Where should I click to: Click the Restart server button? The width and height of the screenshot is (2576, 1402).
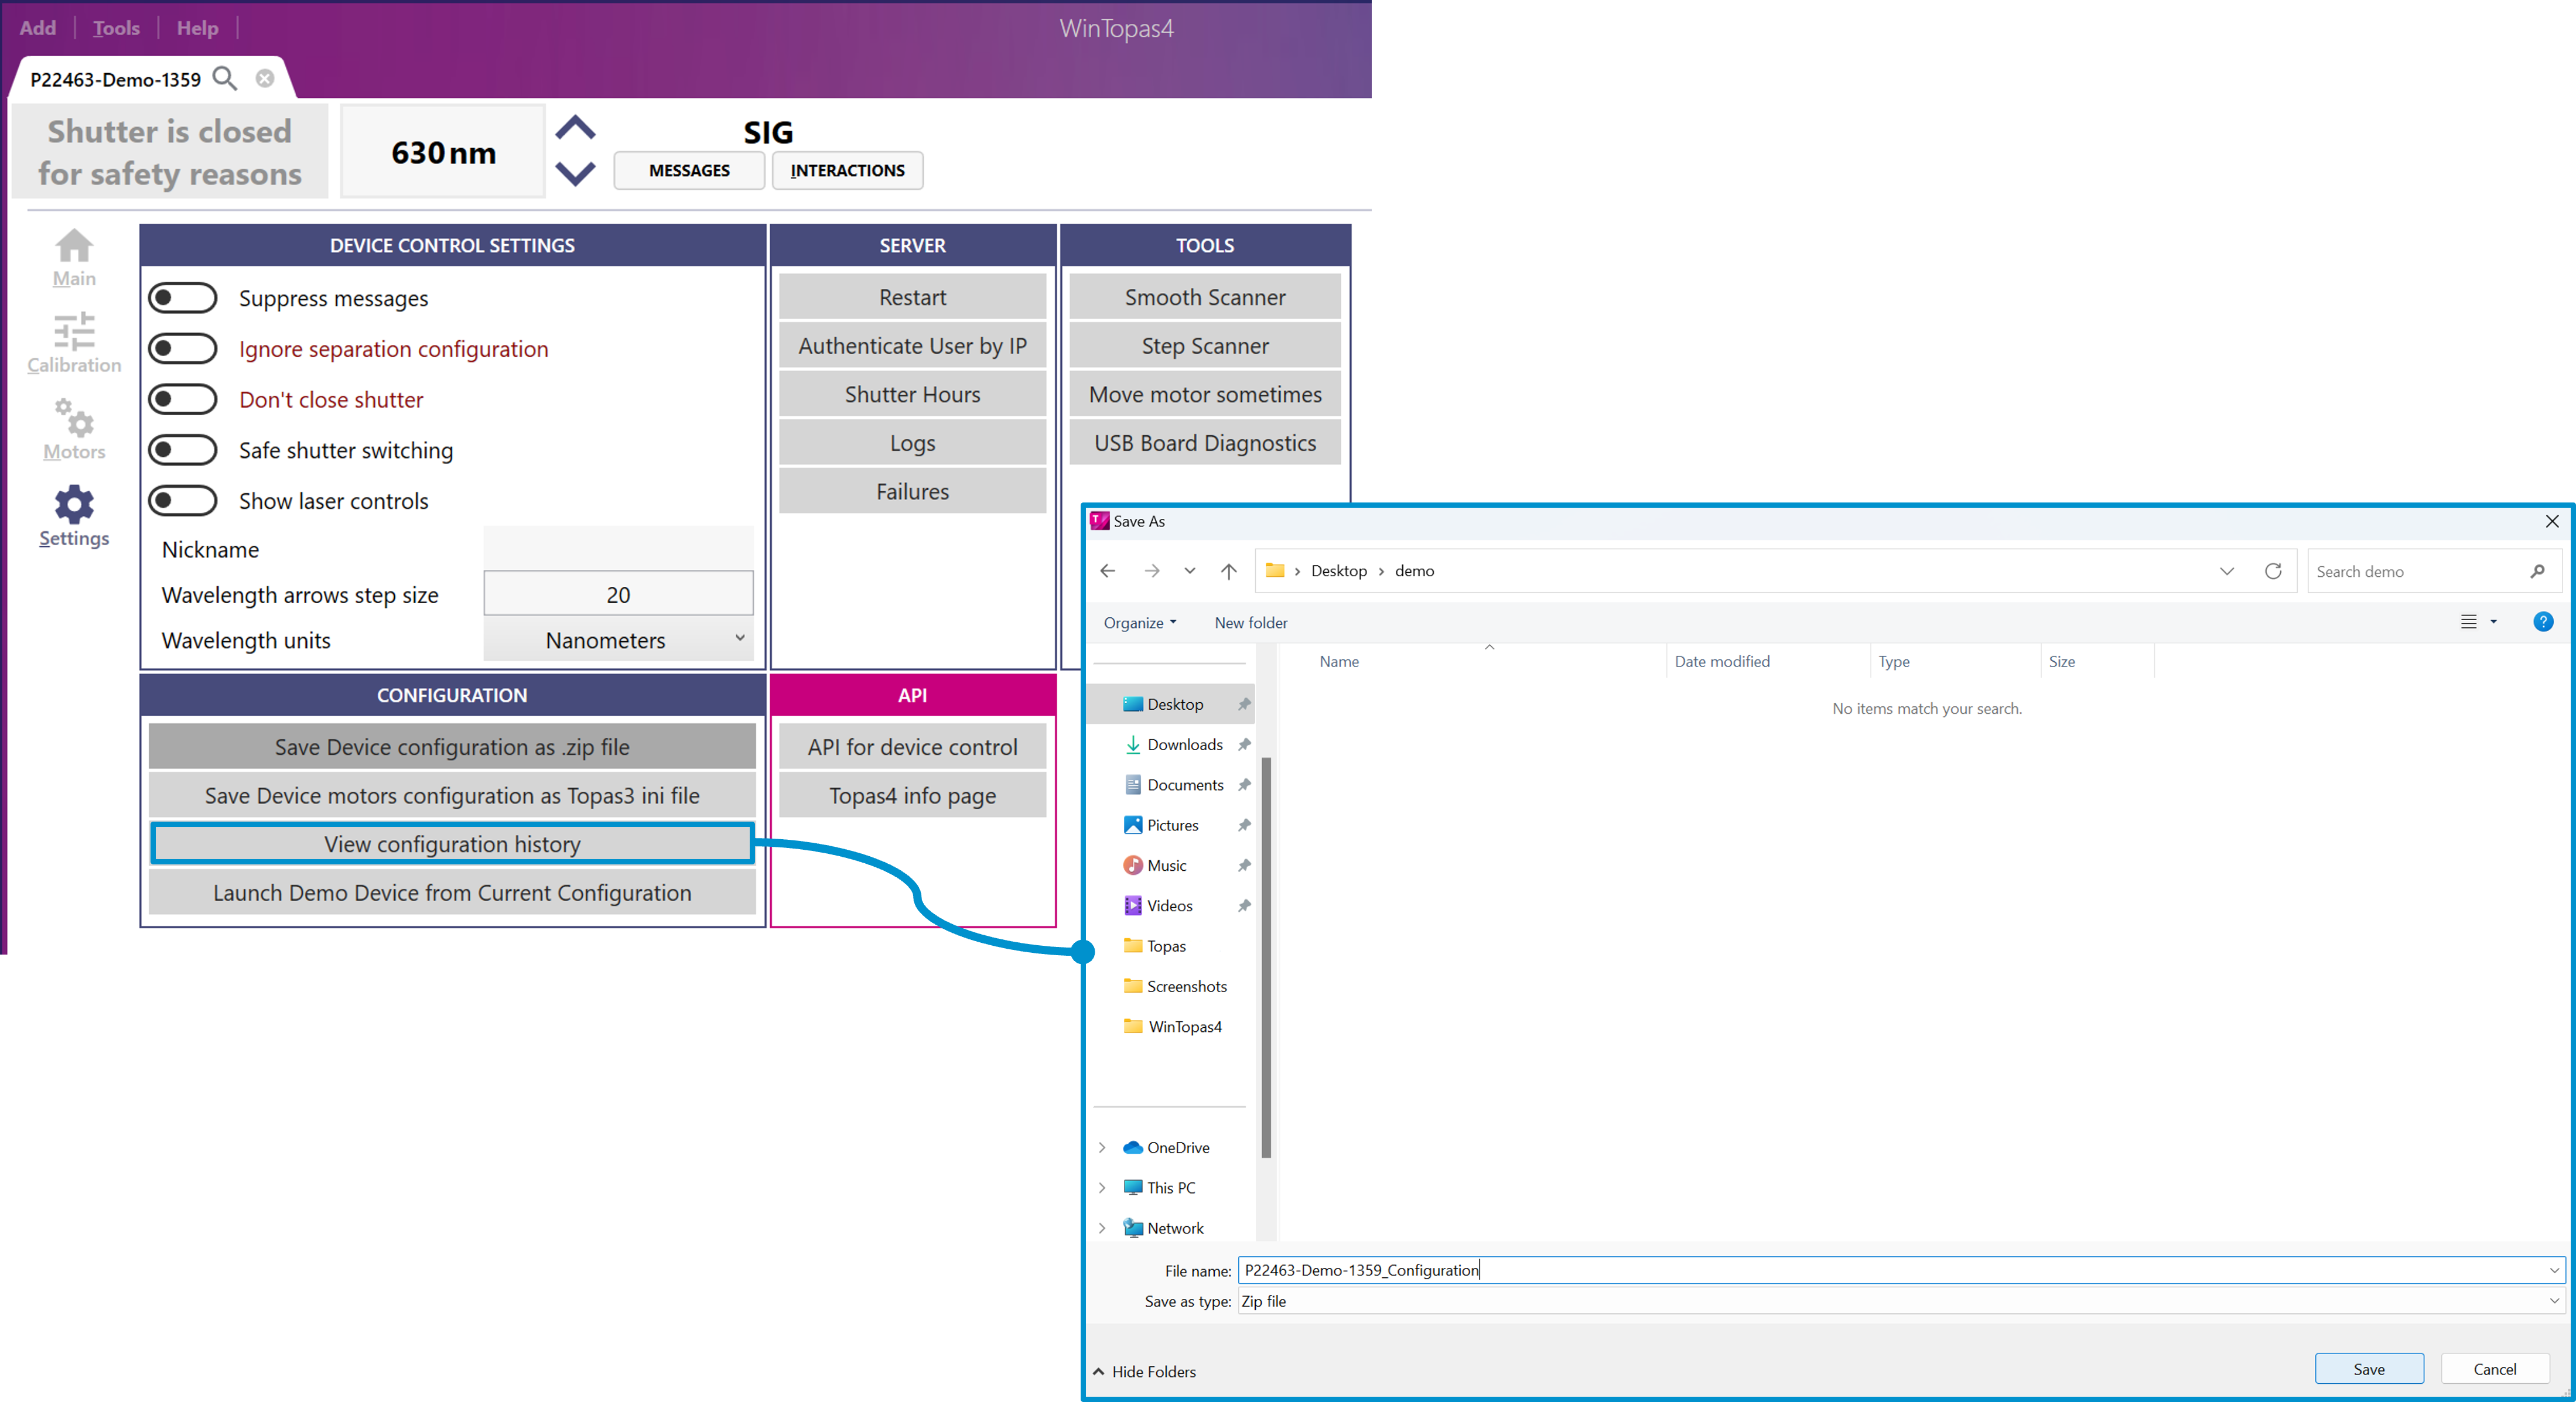pyautogui.click(x=912, y=297)
